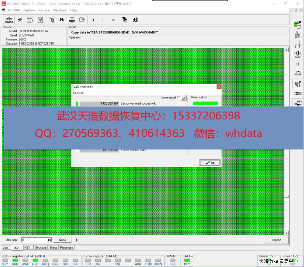Click the exit running-man icon in toolbar
The height and width of the screenshot is (267, 304).
click(135, 20)
